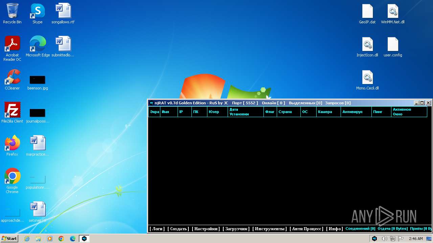Select the approachde... file icon

click(12, 215)
